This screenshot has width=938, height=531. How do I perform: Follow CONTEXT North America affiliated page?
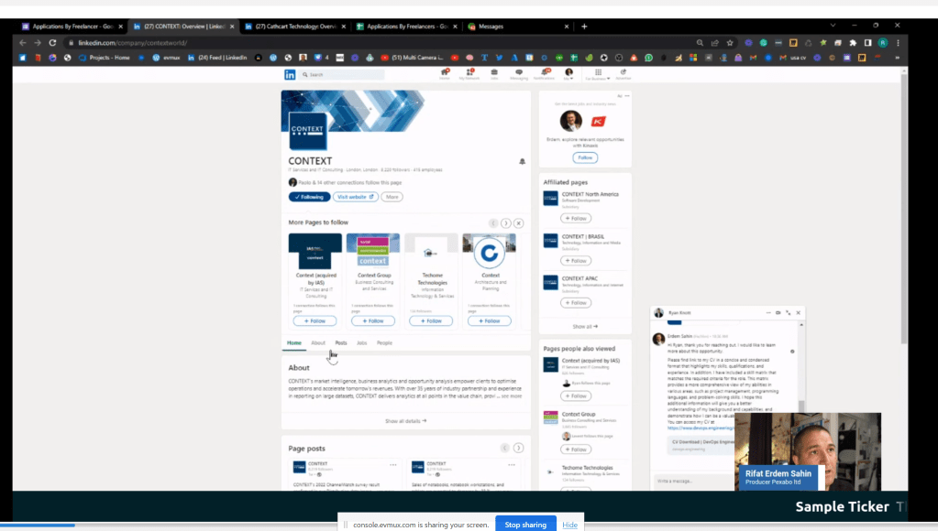(x=576, y=219)
